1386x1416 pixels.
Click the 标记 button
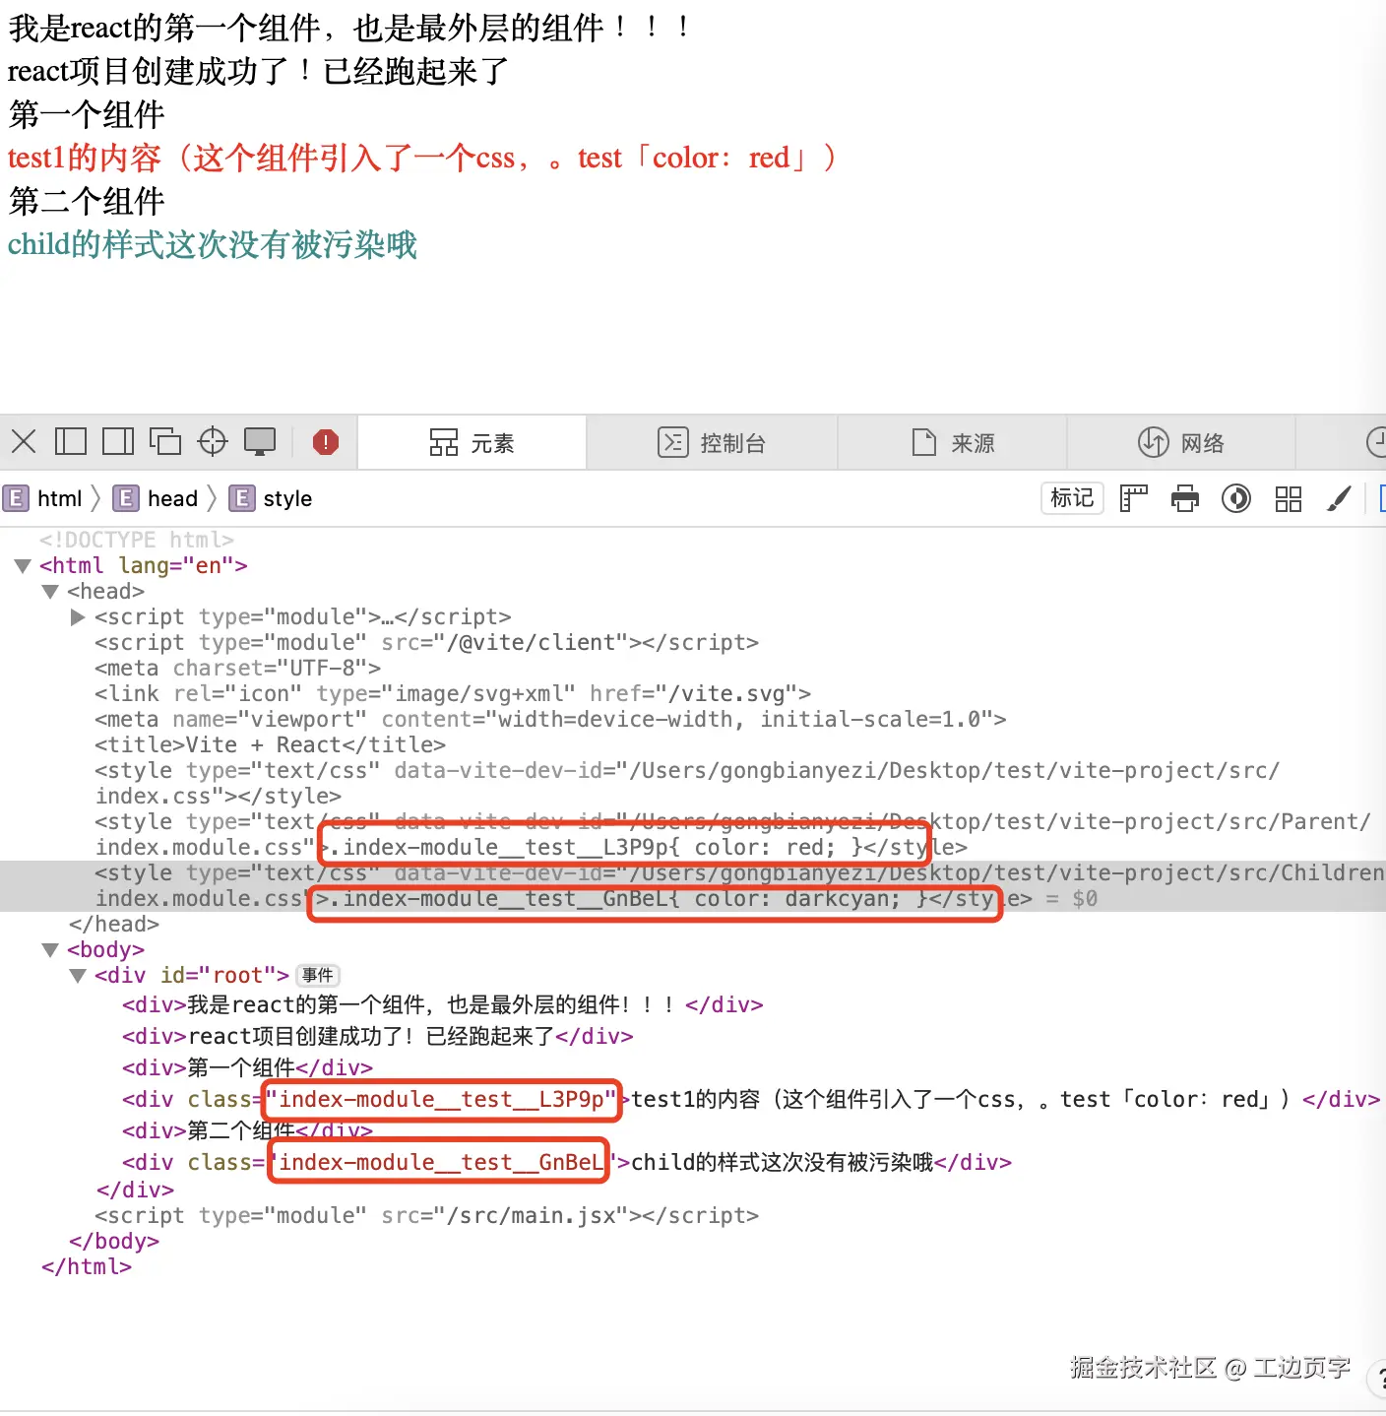coord(1072,498)
